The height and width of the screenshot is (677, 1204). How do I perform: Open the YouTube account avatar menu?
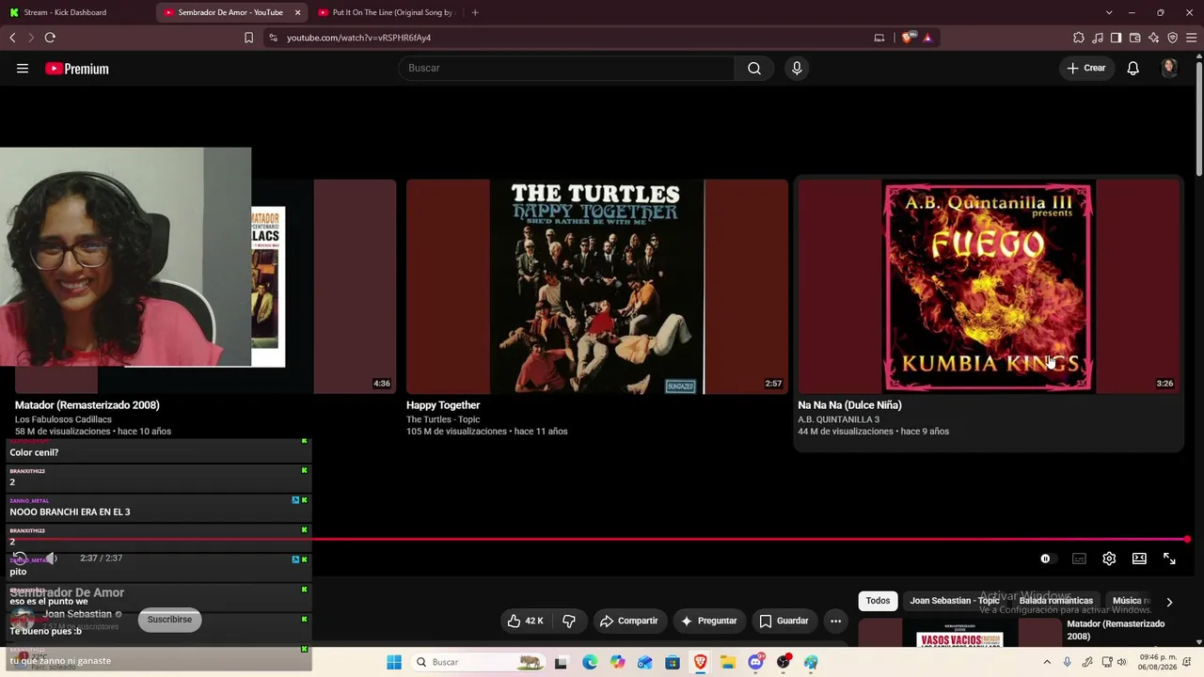pyautogui.click(x=1169, y=68)
